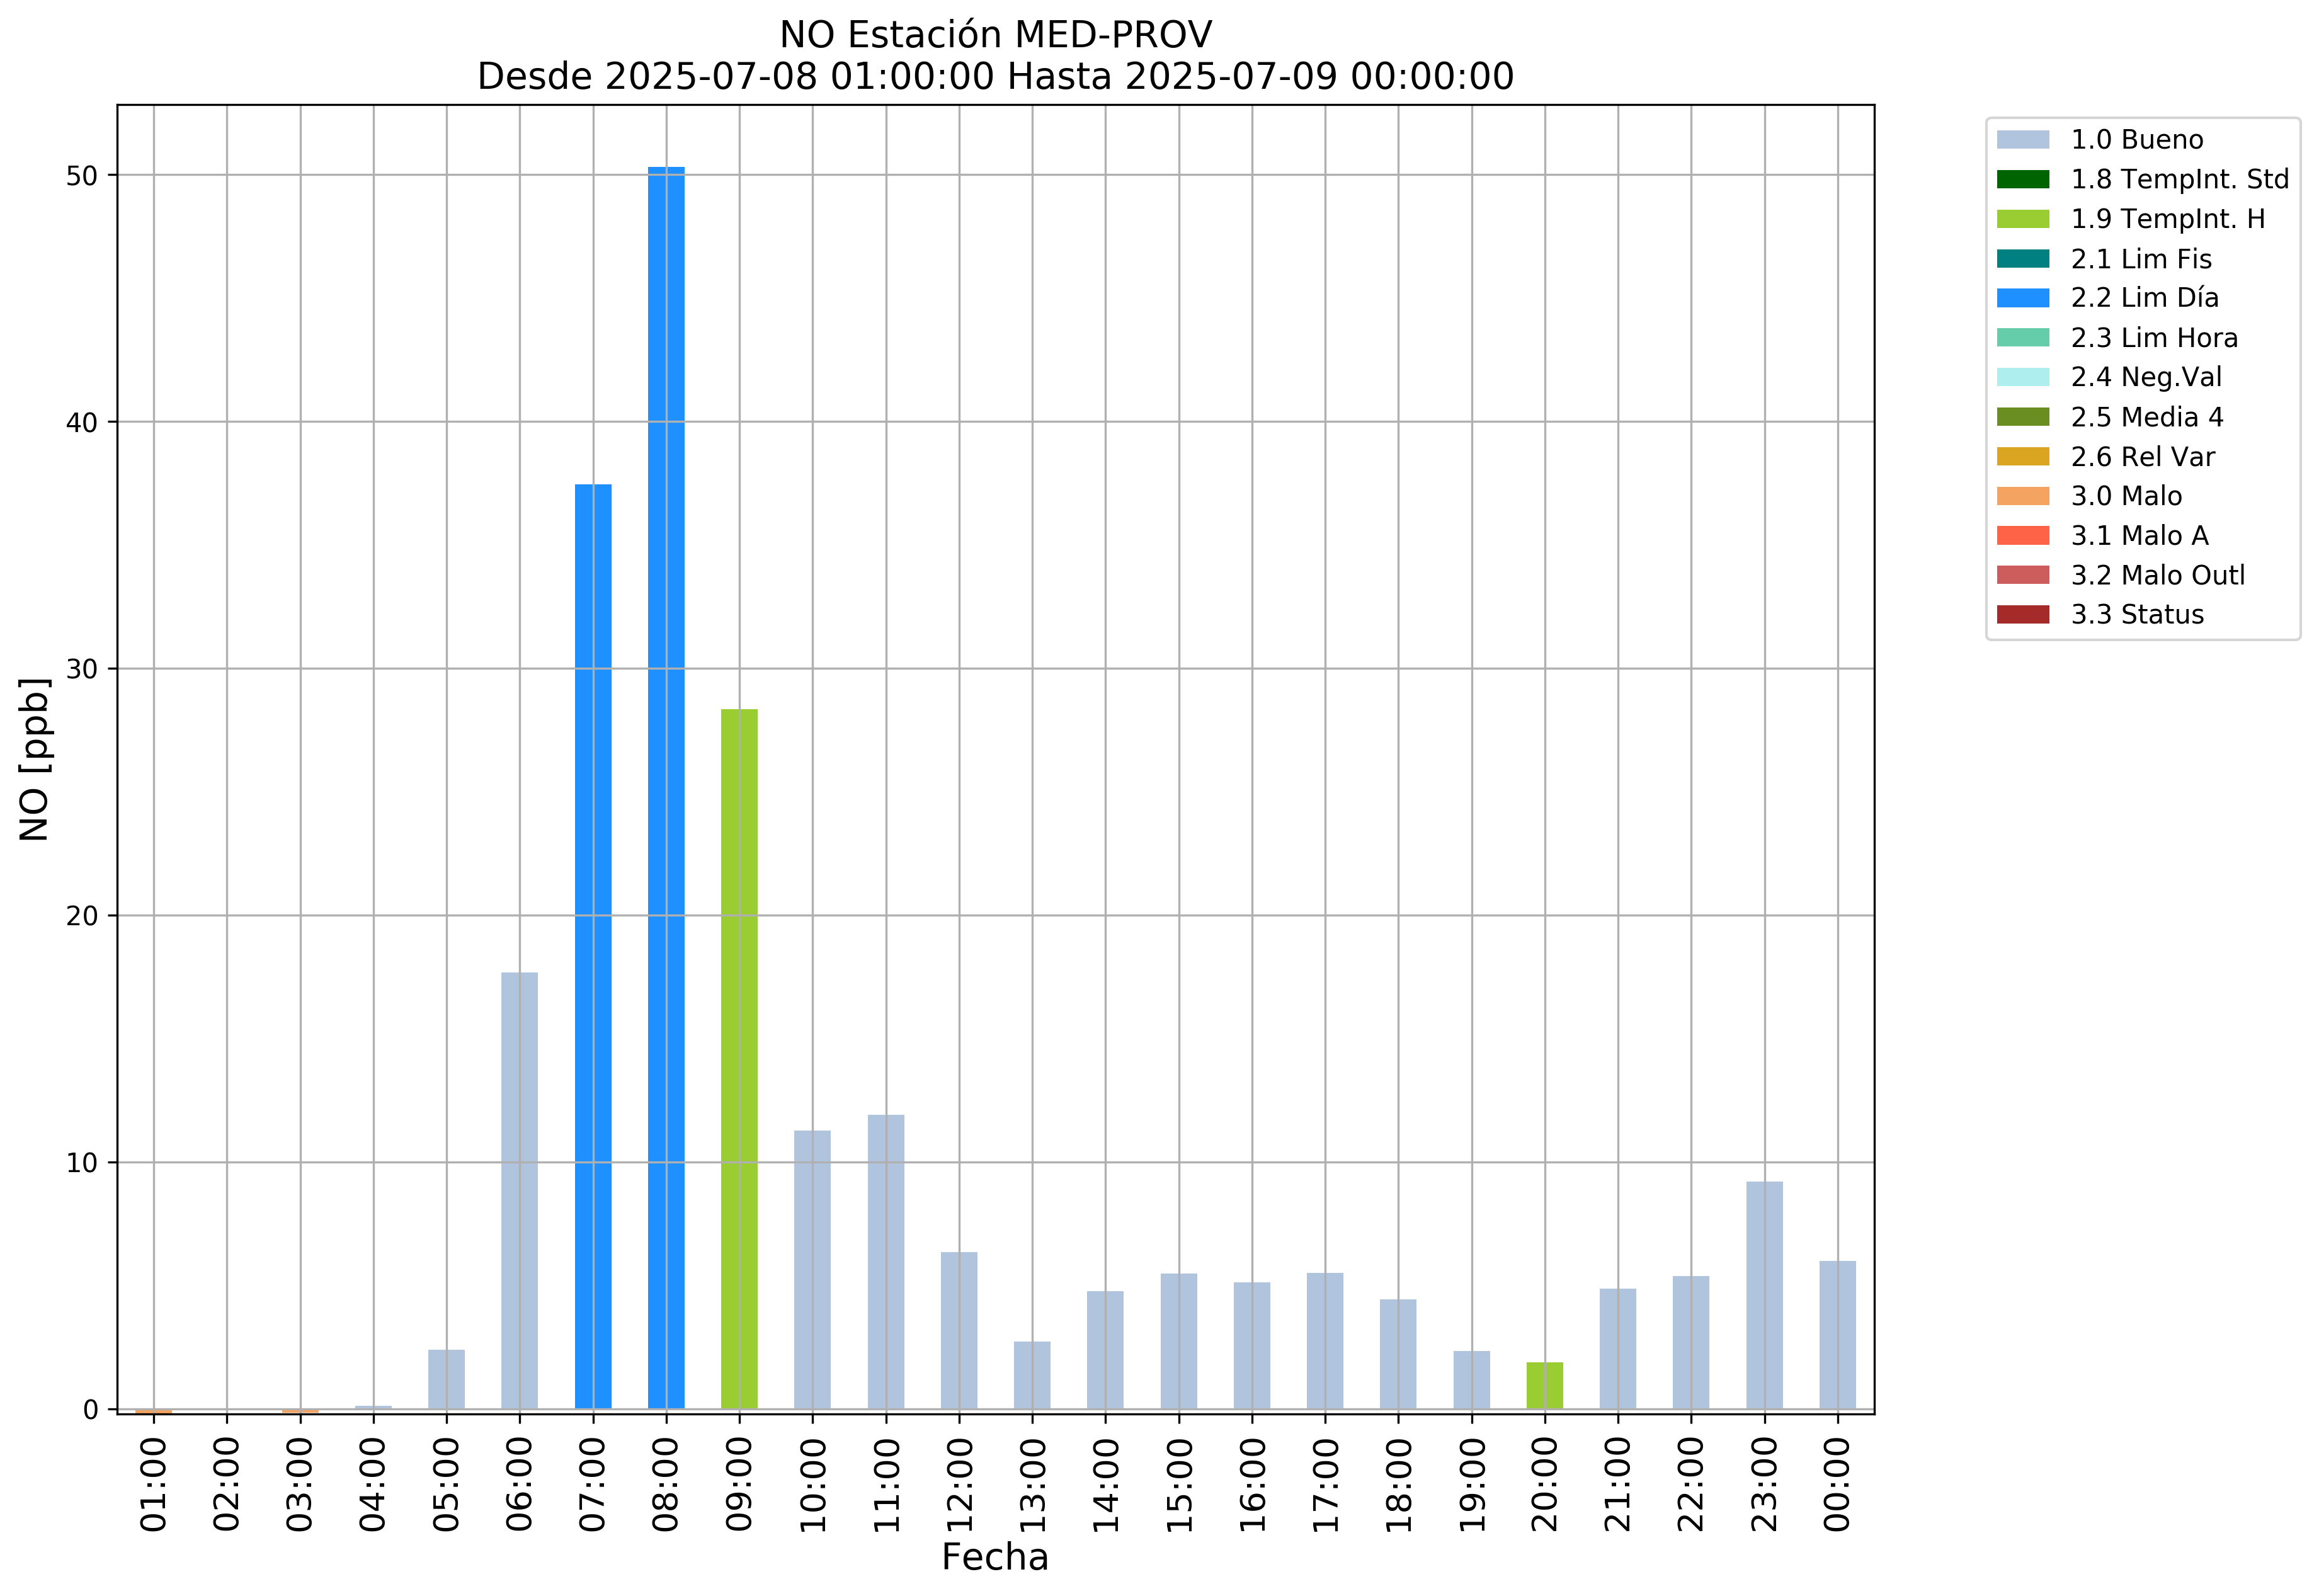Click the 1.9 TempInt. H legend swatch
Screen dimensions: 2319x1596
pos(2022,219)
